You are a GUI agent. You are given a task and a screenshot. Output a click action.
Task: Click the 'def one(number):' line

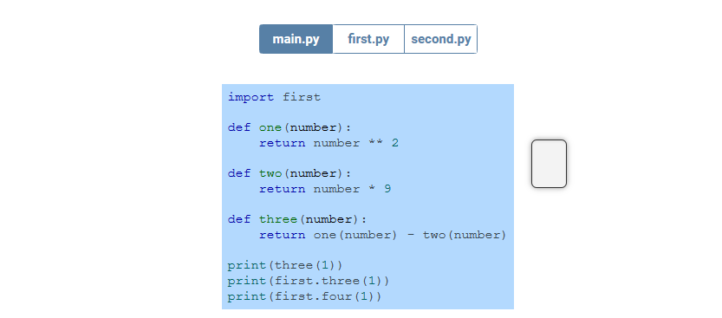coord(289,127)
